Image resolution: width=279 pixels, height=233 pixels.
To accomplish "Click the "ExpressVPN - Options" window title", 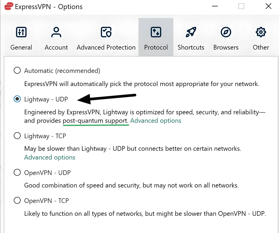I will click(49, 7).
